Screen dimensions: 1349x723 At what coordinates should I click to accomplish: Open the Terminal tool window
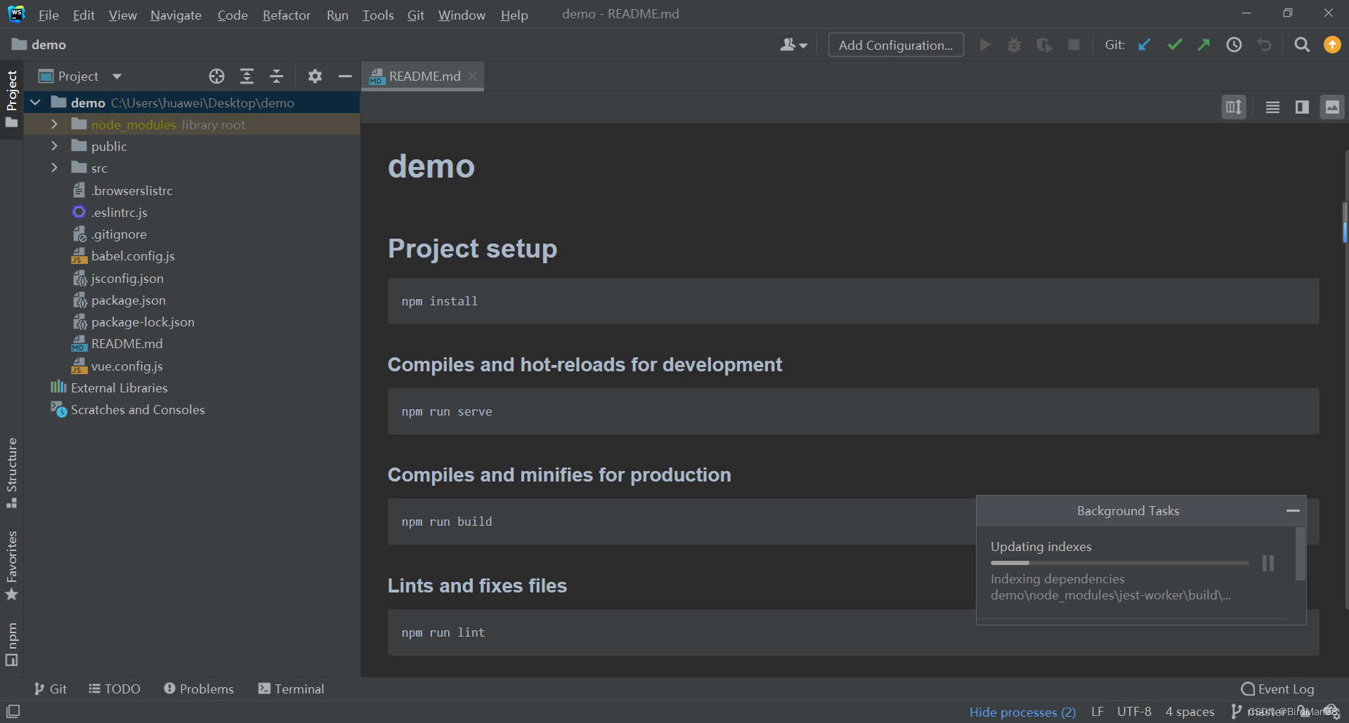coord(291,689)
